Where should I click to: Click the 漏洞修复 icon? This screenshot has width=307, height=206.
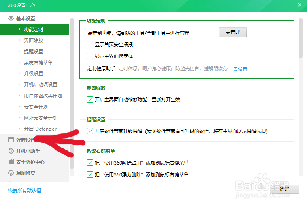click(x=11, y=173)
